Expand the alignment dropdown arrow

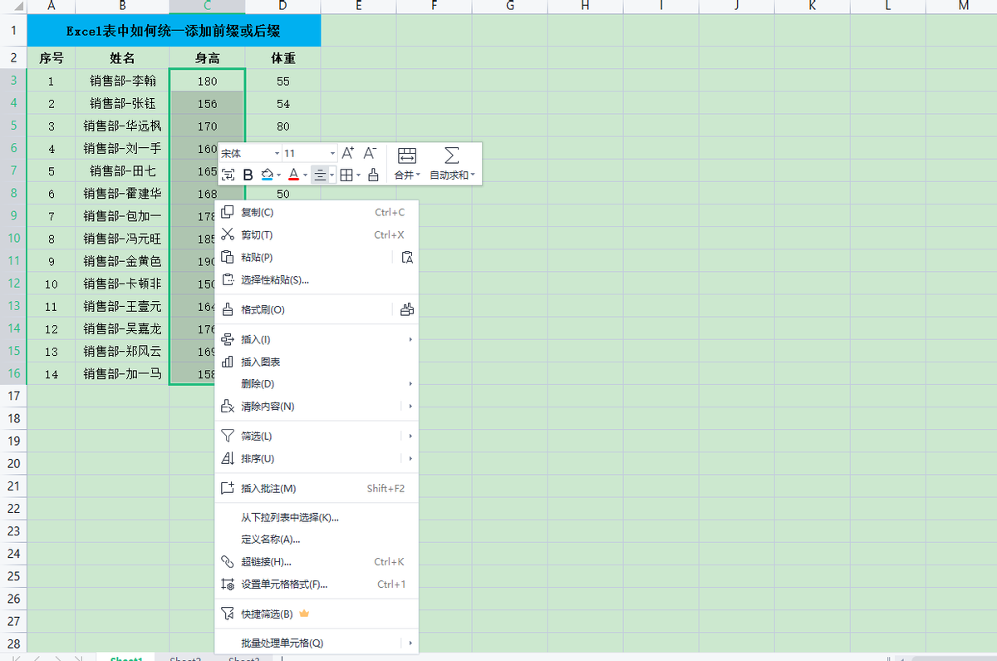click(x=332, y=175)
